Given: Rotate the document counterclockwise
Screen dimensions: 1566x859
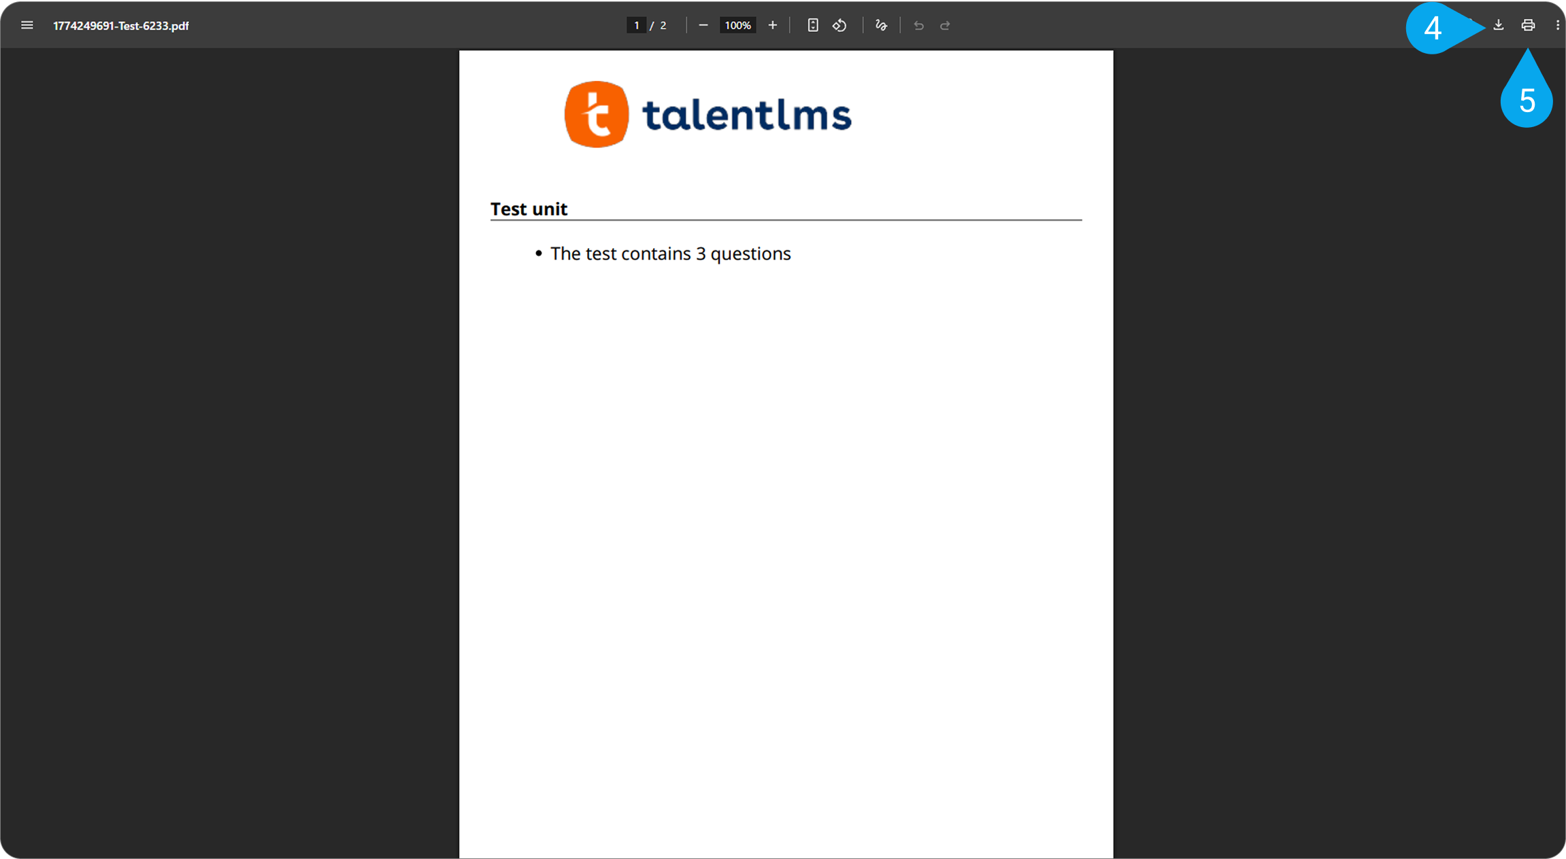Looking at the screenshot, I should 839,25.
